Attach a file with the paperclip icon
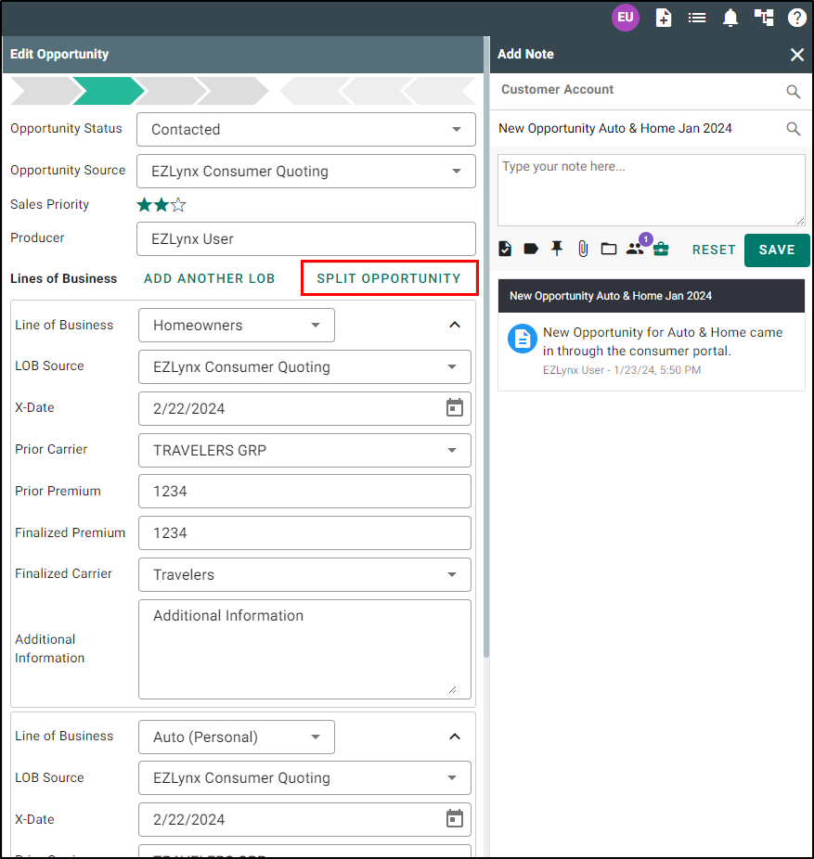This screenshot has height=859, width=814. tap(583, 250)
